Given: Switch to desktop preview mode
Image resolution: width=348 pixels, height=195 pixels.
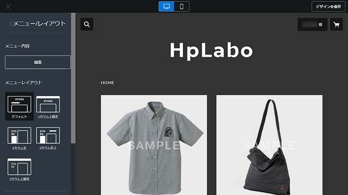Looking at the screenshot, I should [167, 6].
